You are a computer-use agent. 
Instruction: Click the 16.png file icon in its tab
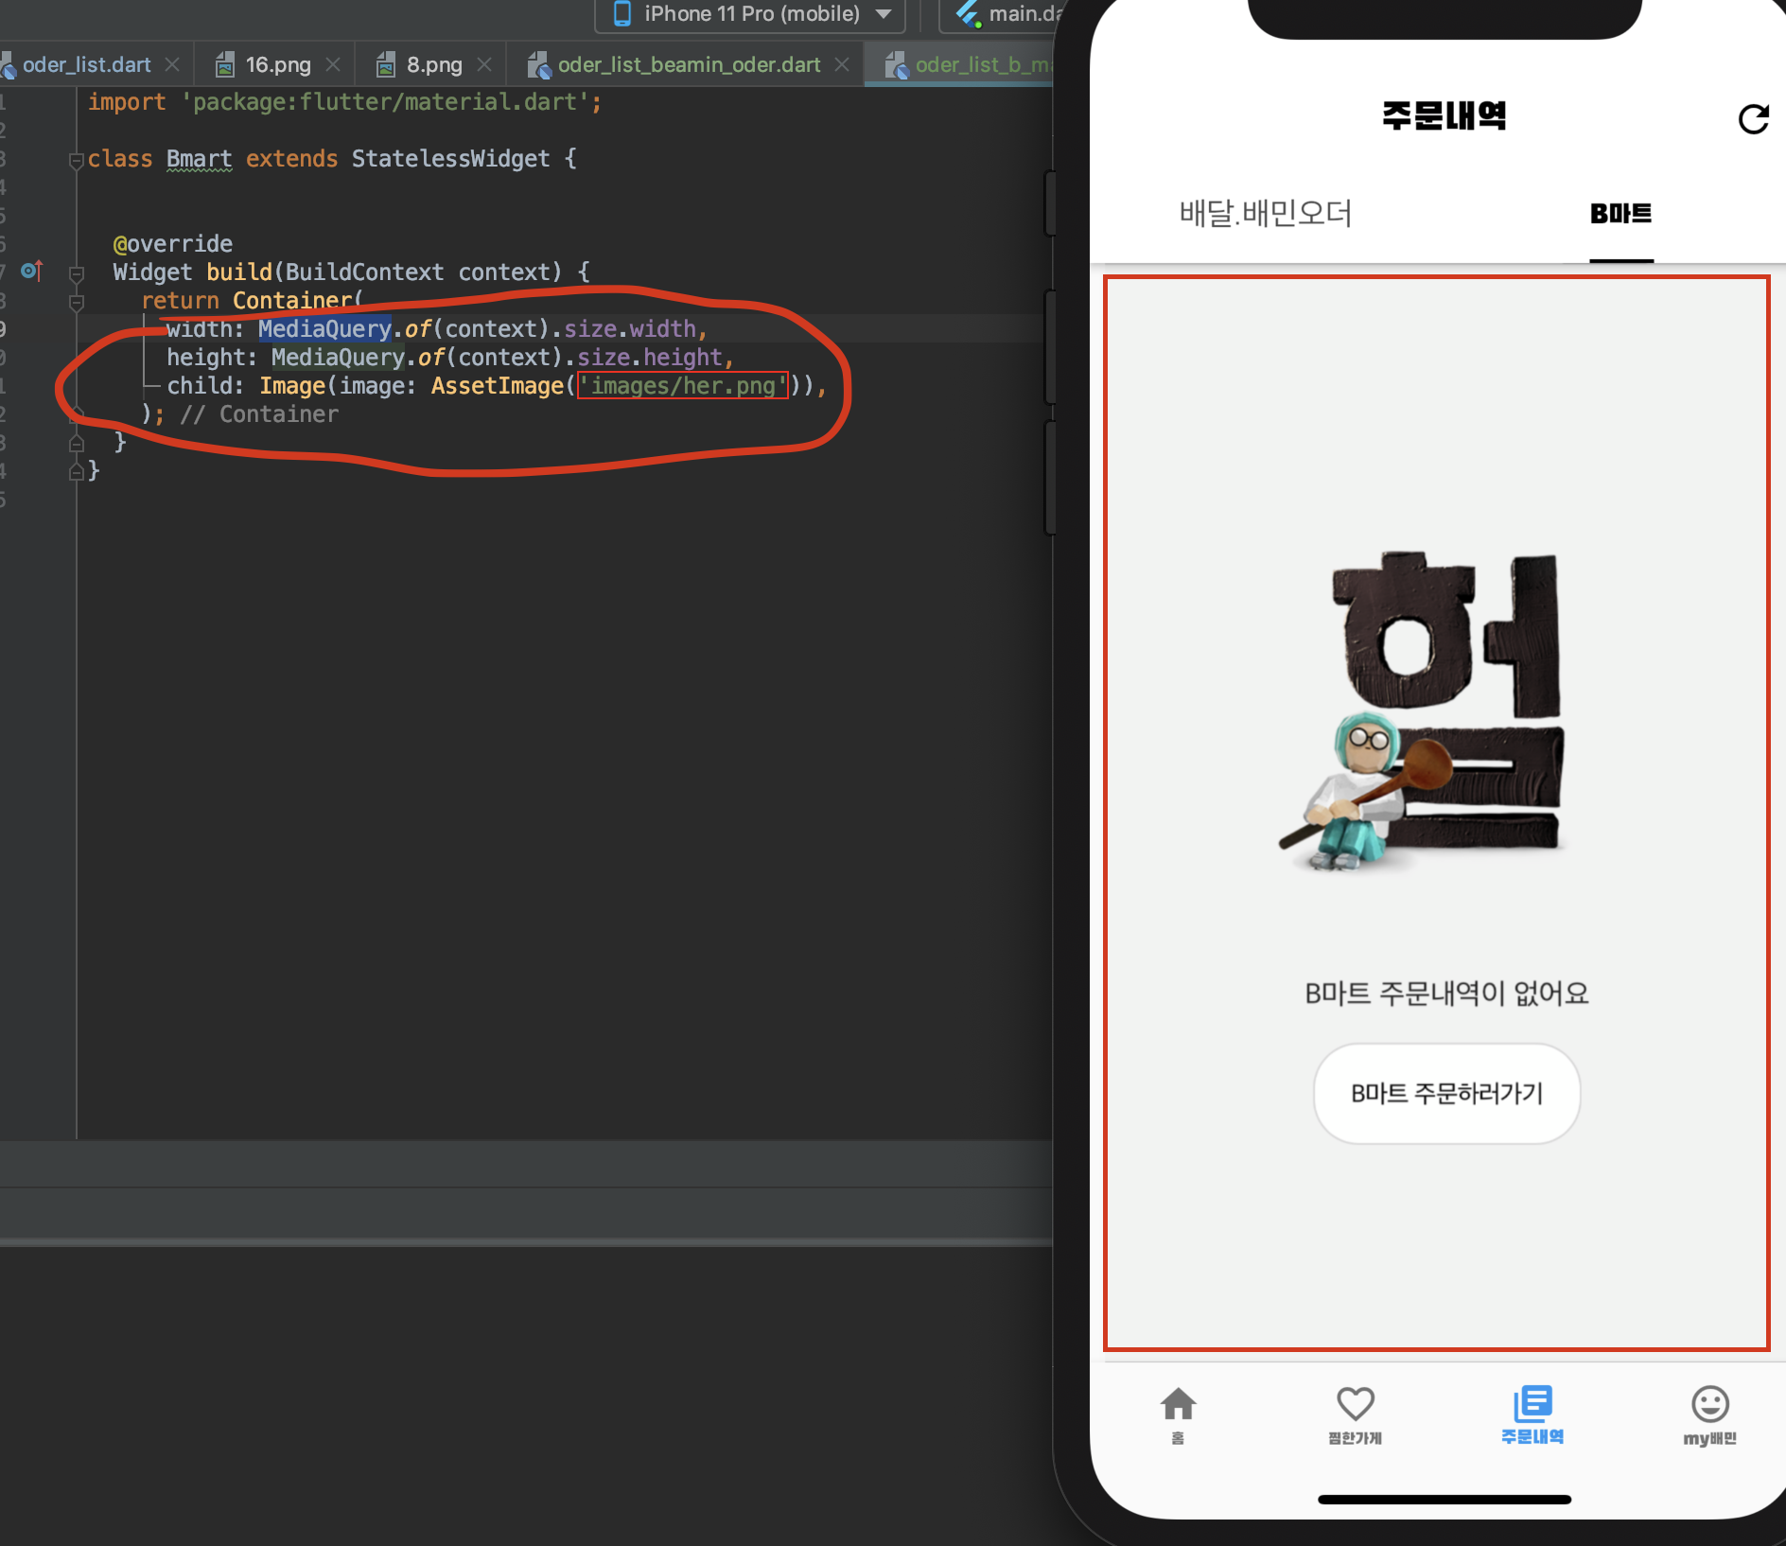pos(225,64)
